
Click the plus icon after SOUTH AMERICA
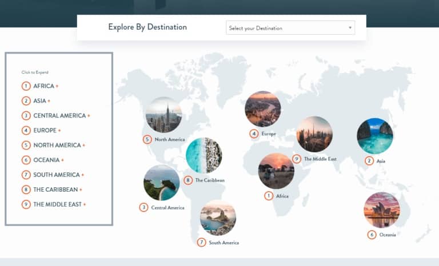coord(82,175)
